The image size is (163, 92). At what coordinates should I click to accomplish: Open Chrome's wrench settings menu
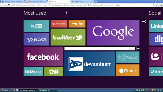161,5
